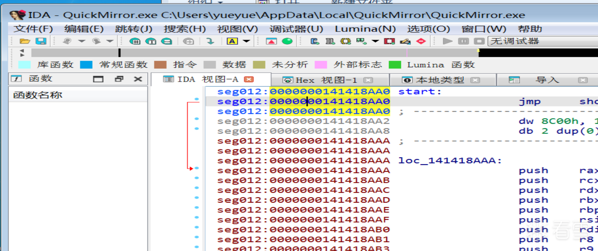Click the grey arrow box toolbar icon
The width and height of the screenshot is (598, 251).
click(188, 41)
